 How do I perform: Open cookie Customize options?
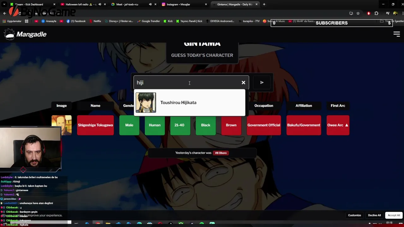tap(354, 215)
